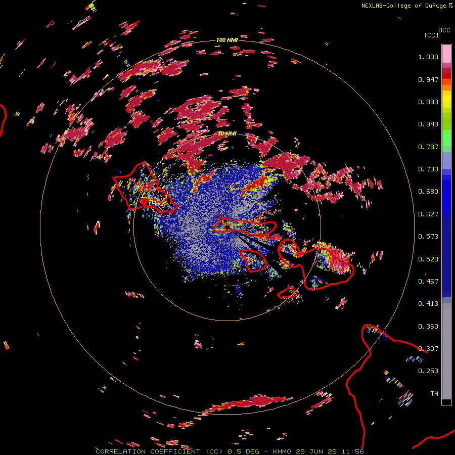This screenshot has height=455, width=455.
Task: Pick the light pink segment of color bar
Action: 446,54
